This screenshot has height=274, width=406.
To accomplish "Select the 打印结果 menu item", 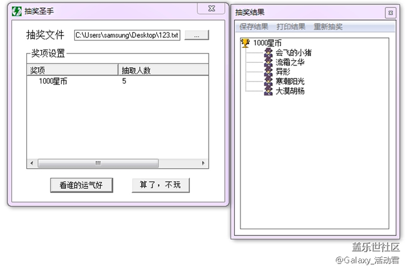I will coord(291,27).
